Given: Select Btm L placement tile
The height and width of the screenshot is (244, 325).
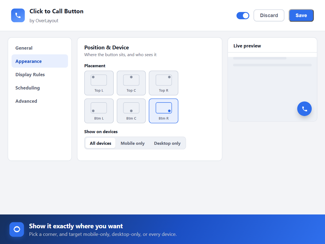Looking at the screenshot, I should (99, 111).
